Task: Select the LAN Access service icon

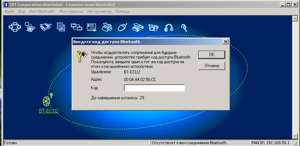Action: pos(76,27)
